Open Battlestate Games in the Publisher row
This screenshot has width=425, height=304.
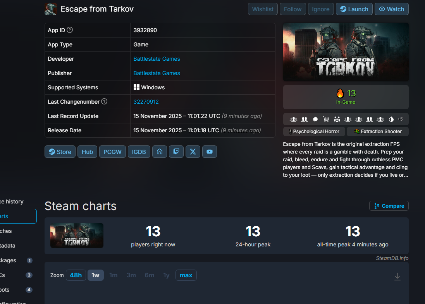point(157,73)
